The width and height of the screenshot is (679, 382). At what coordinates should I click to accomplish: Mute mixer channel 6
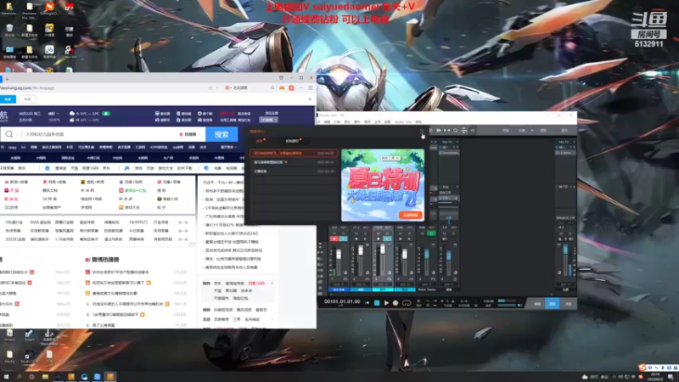(x=444, y=233)
